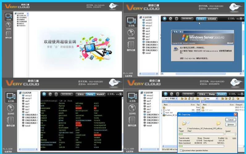Screen dimensions: 246x154
Task: Click the file transfer progress bar in Copying dialog
Action: (202, 134)
